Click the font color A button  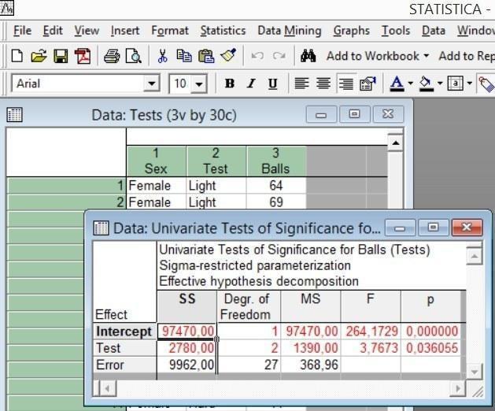coord(397,83)
